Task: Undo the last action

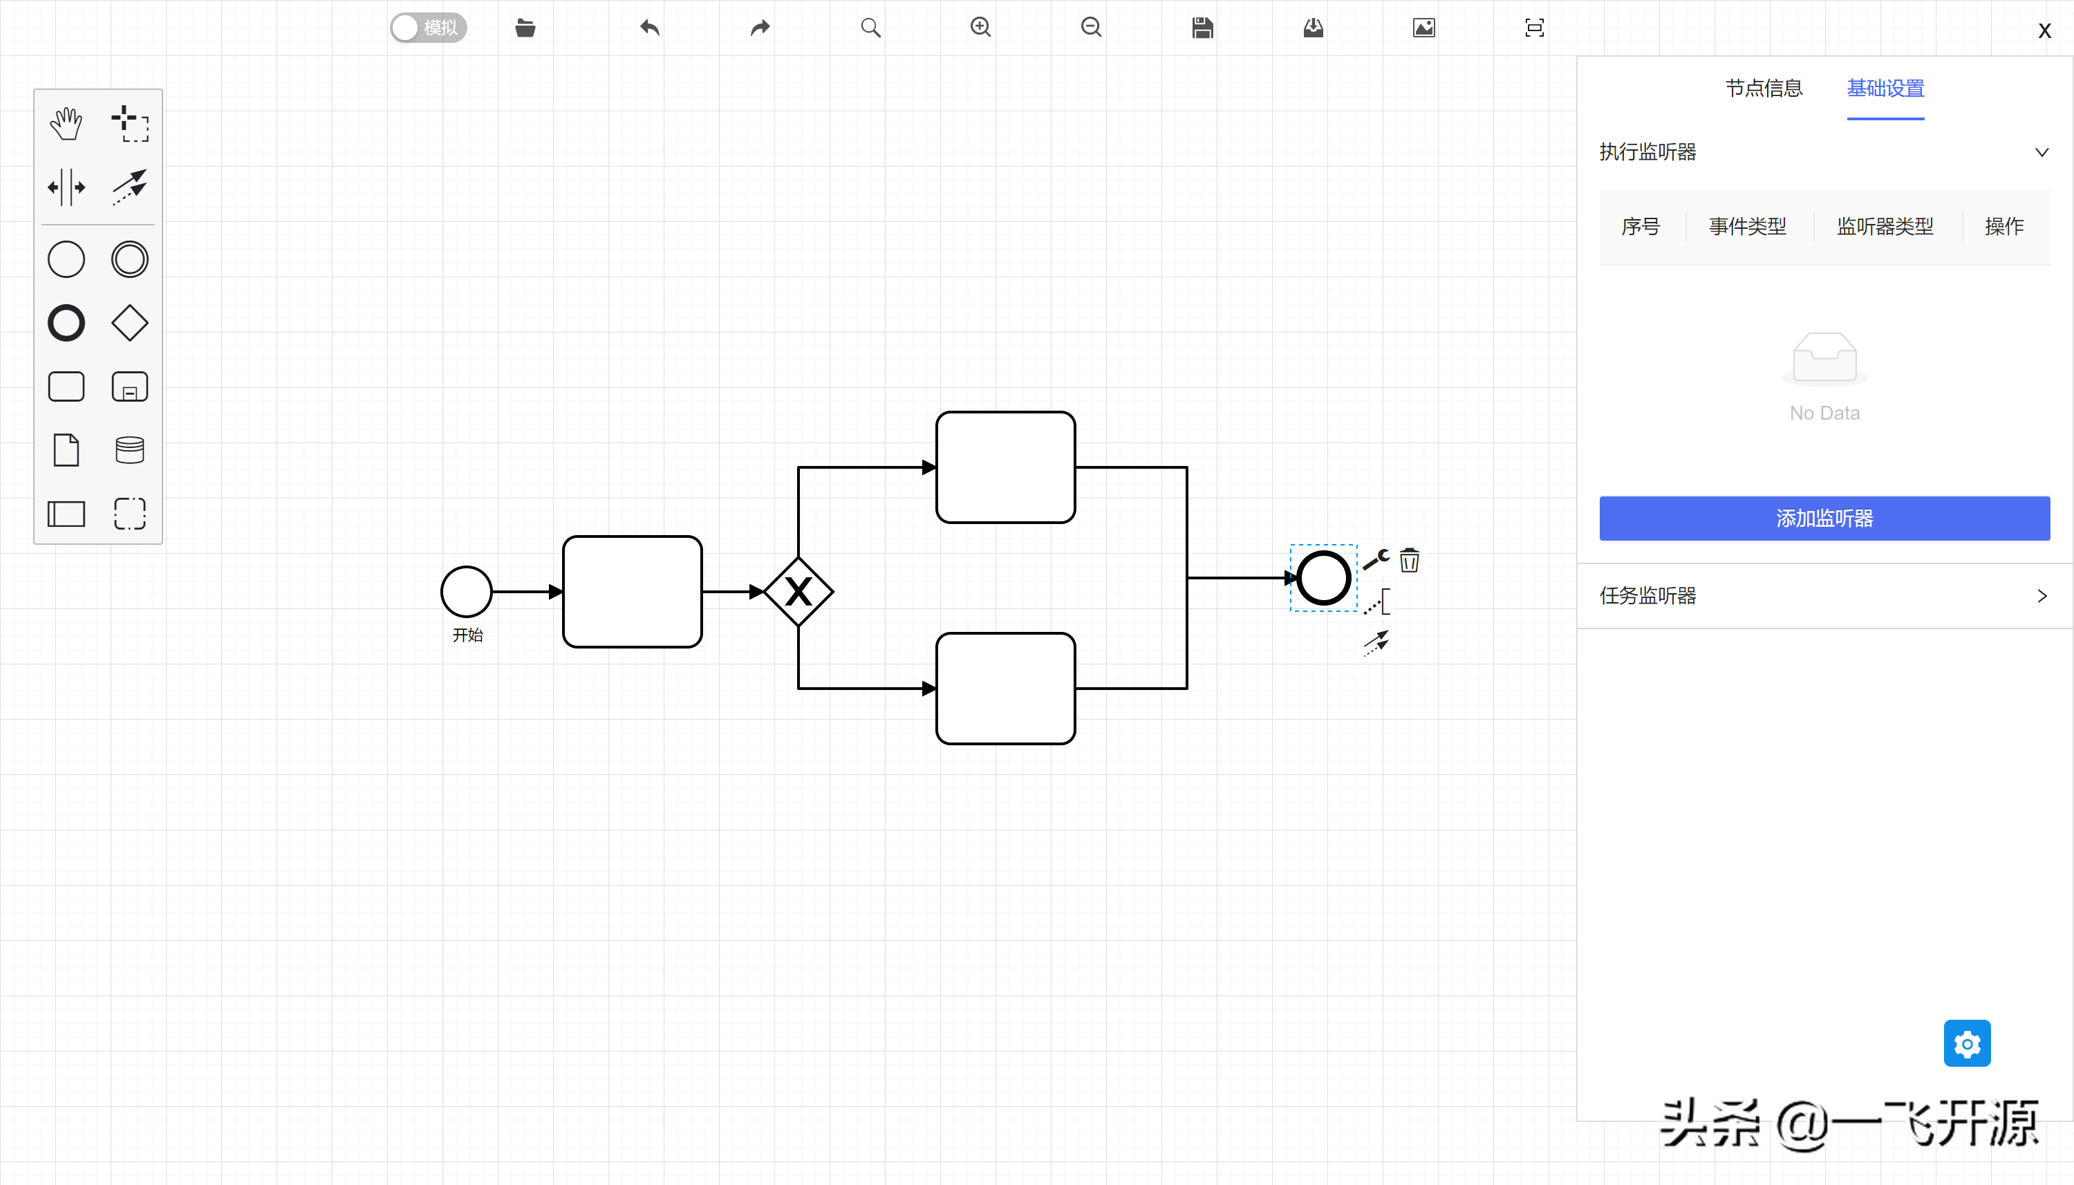Action: tap(649, 28)
